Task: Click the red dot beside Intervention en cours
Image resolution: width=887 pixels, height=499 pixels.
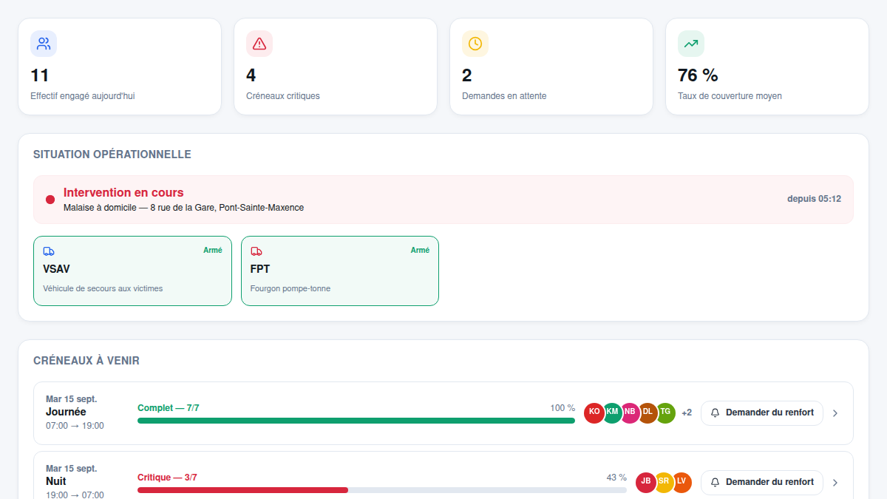Action: coord(50,200)
